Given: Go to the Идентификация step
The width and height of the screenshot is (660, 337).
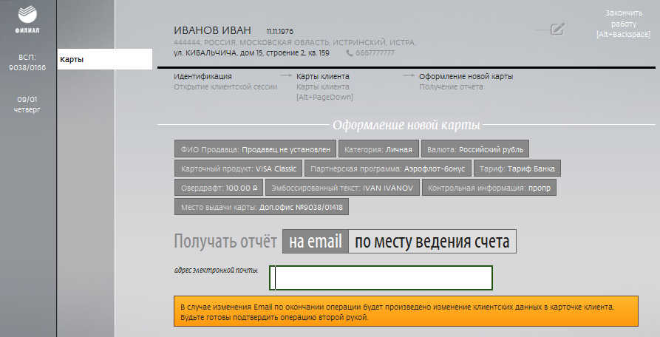Looking at the screenshot, I should pos(203,77).
